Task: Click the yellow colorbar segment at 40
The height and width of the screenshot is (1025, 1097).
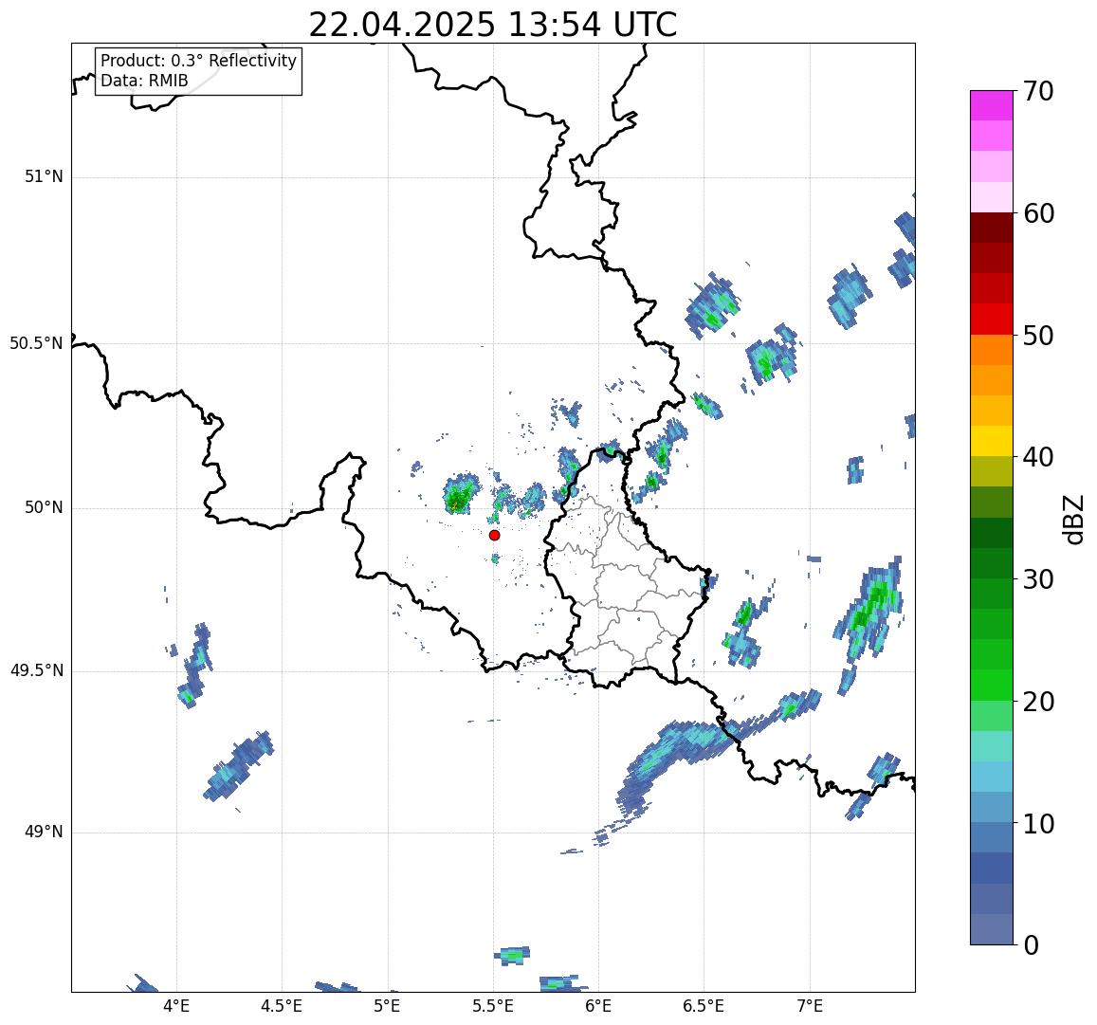Action: (992, 442)
